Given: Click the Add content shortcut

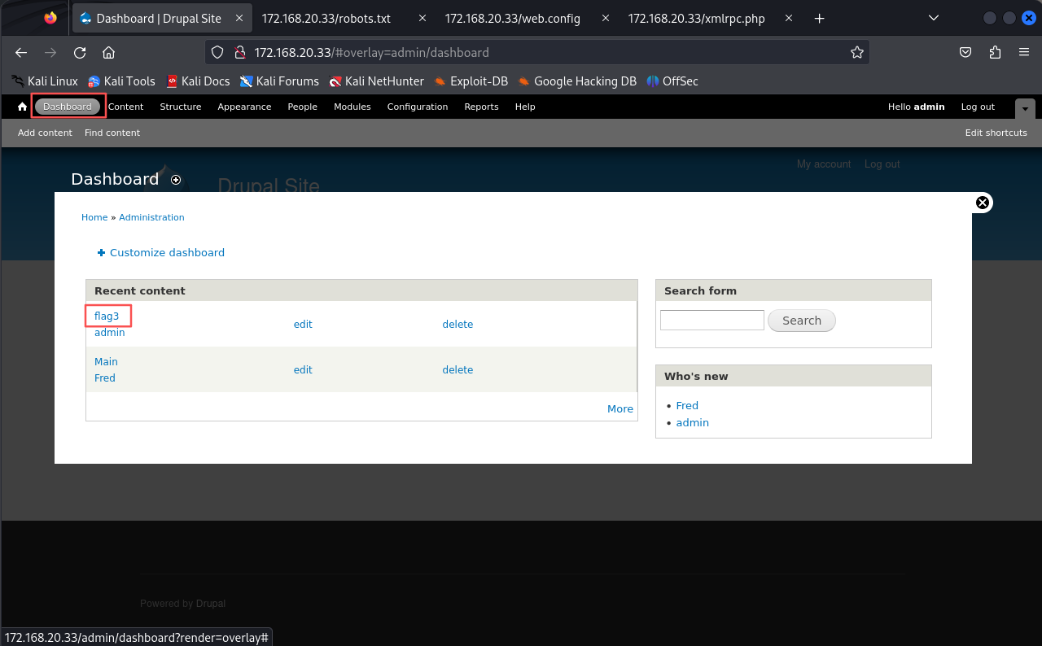Looking at the screenshot, I should (45, 133).
